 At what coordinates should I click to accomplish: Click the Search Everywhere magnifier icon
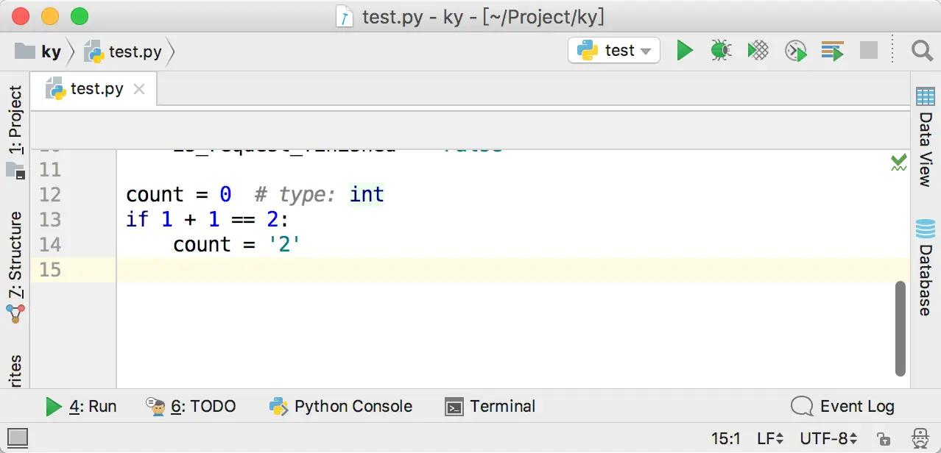pyautogui.click(x=922, y=51)
